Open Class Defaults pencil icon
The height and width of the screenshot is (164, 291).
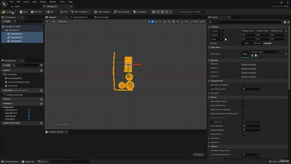(x=115, y=12)
